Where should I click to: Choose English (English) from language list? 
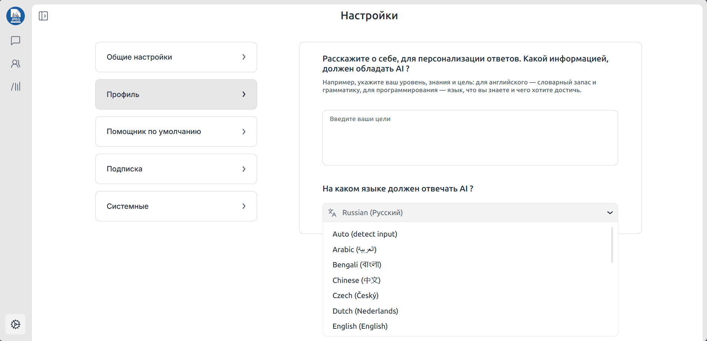tap(360, 326)
